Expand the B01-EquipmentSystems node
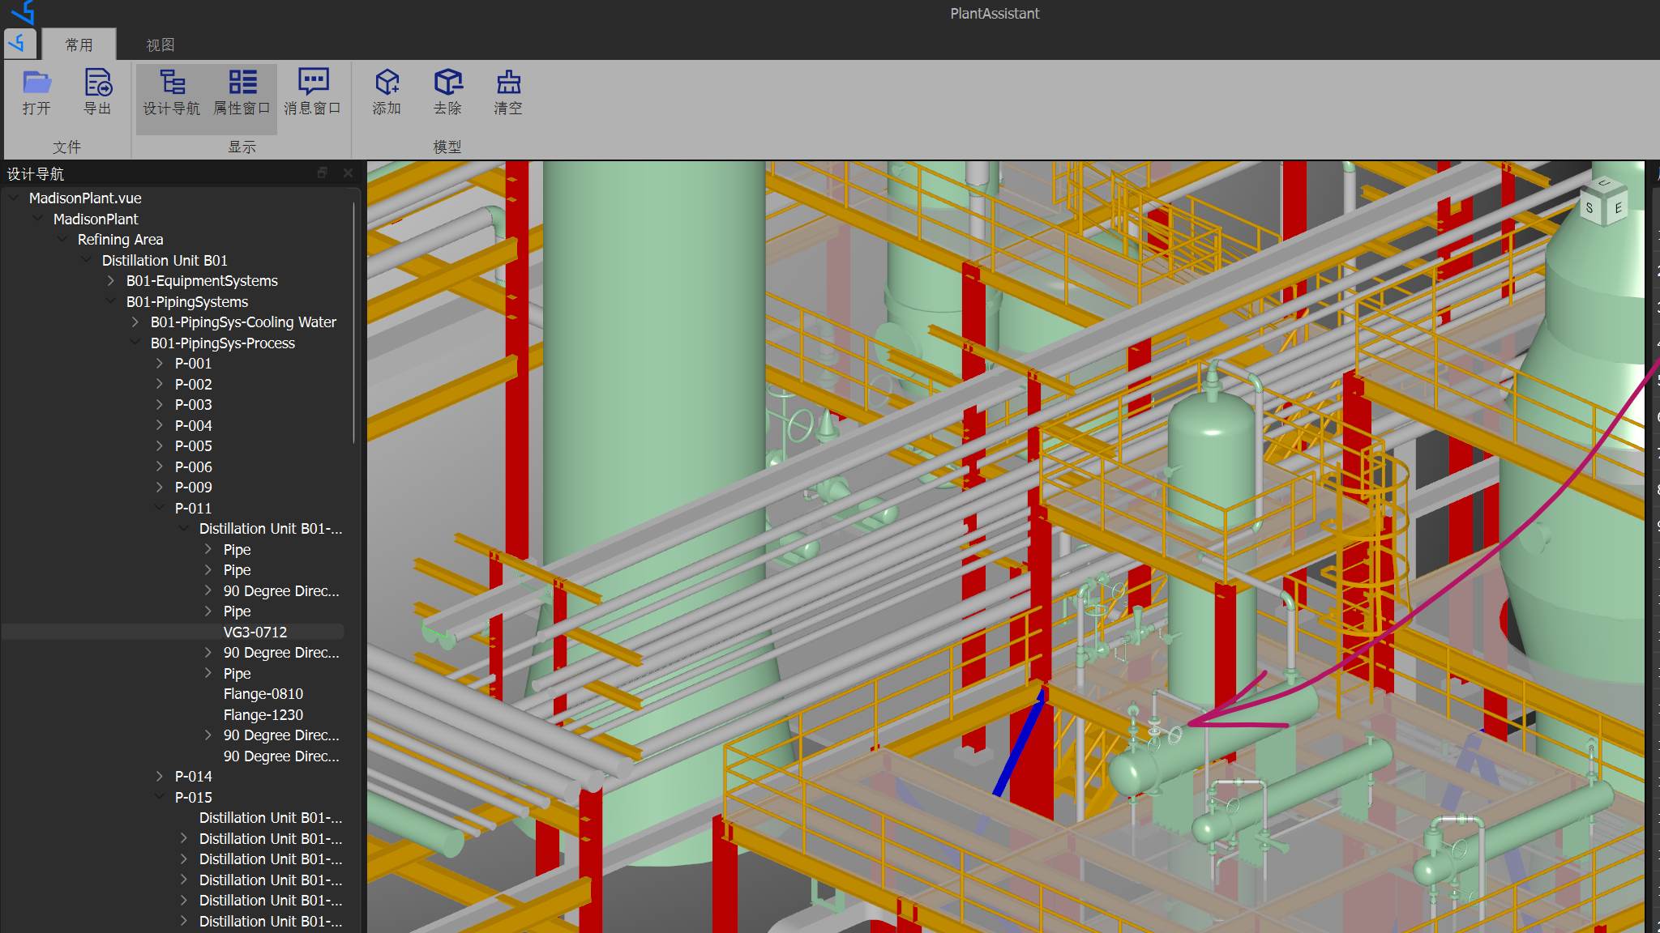This screenshot has width=1660, height=933. tap(111, 280)
